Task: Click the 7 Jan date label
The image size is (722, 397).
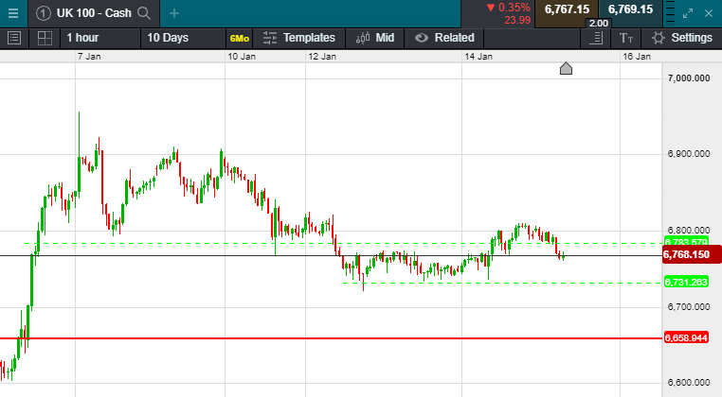Action: (x=89, y=57)
